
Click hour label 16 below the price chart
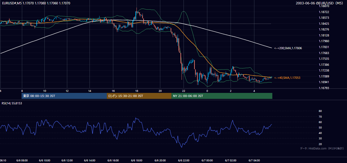tap(113, 91)
